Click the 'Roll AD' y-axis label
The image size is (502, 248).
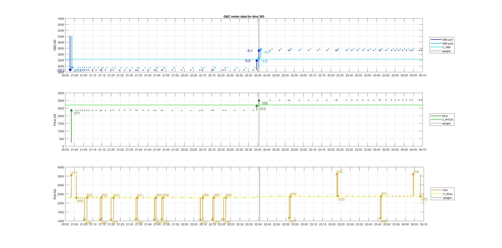(x=55, y=194)
